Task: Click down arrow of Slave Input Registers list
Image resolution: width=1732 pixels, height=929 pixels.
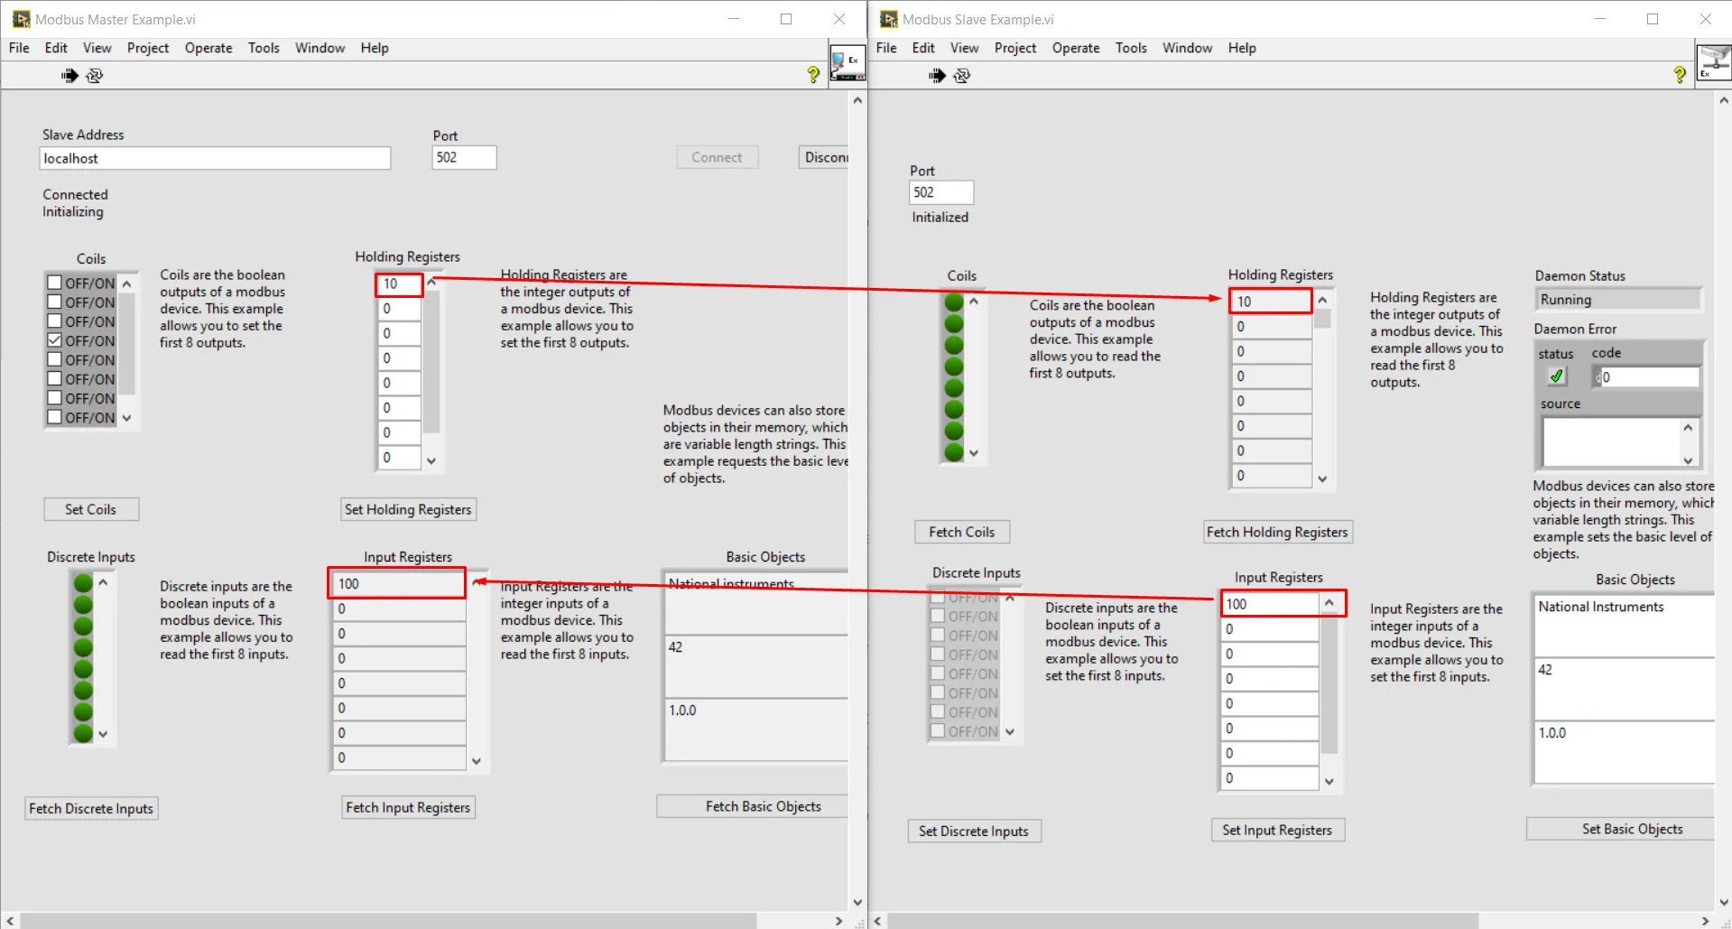Action: 1329,782
